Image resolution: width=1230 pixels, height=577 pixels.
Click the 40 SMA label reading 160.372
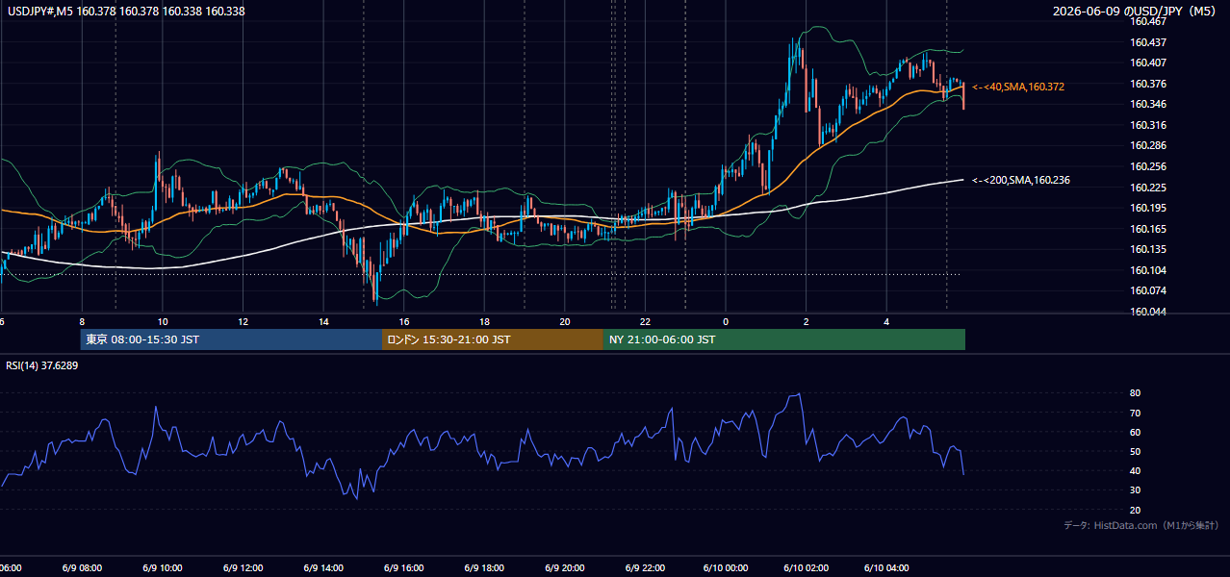tap(1018, 87)
